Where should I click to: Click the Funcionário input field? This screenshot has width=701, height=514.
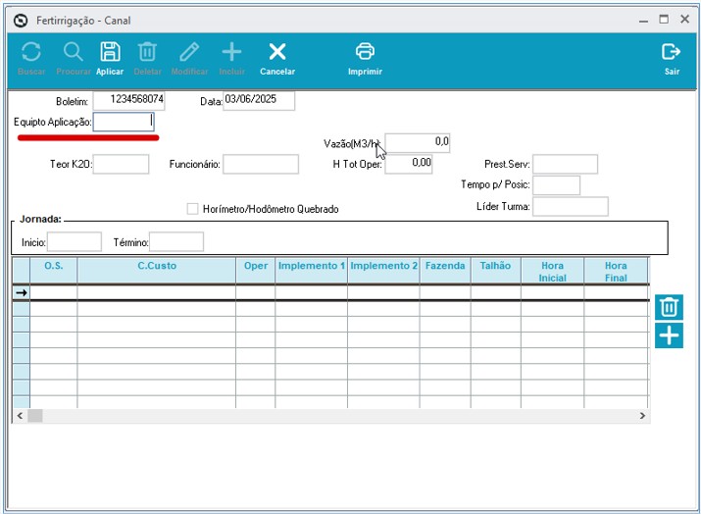(x=261, y=164)
